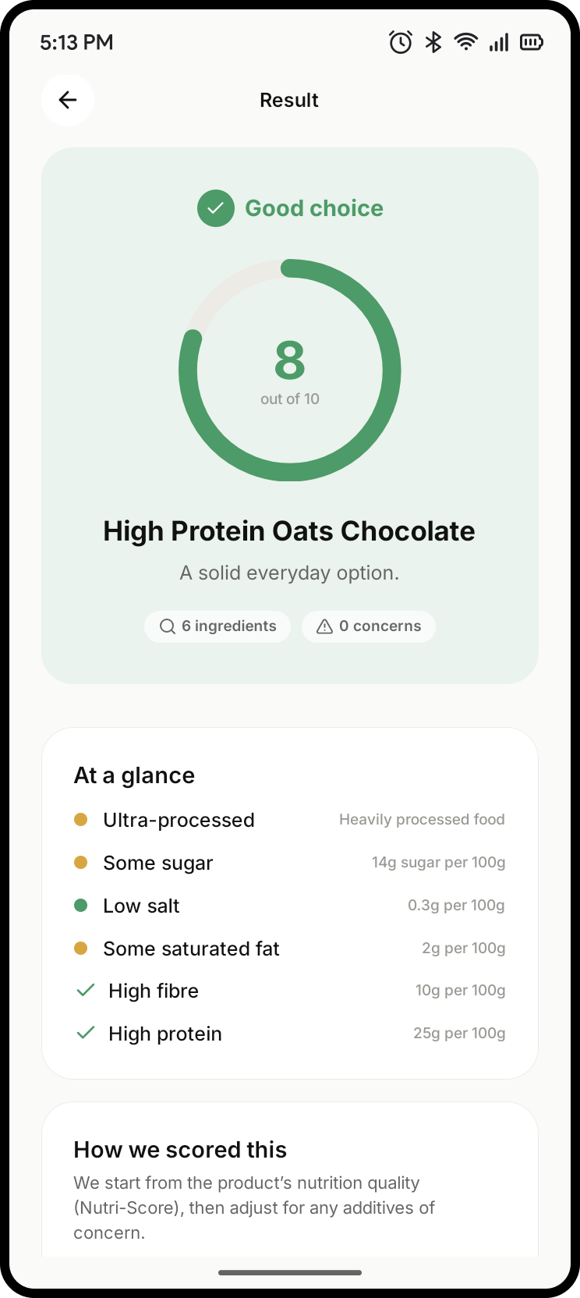Select the Low salt row
580x1298 pixels.
(x=290, y=906)
